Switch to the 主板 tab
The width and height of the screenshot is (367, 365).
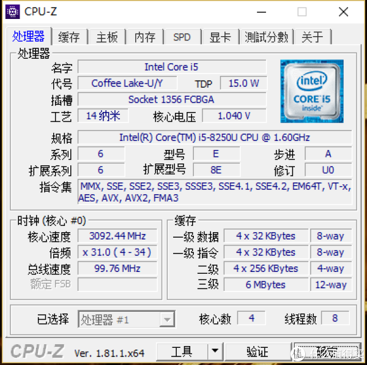(x=107, y=37)
